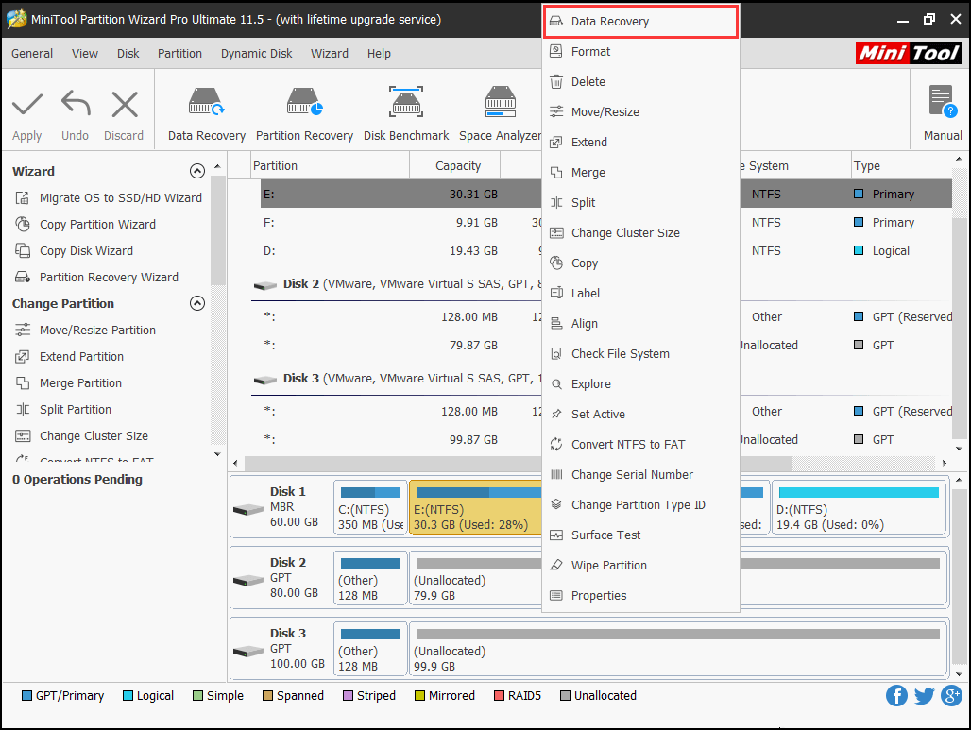This screenshot has width=971, height=730.
Task: Open the Dynamic Disk menu
Action: (256, 54)
